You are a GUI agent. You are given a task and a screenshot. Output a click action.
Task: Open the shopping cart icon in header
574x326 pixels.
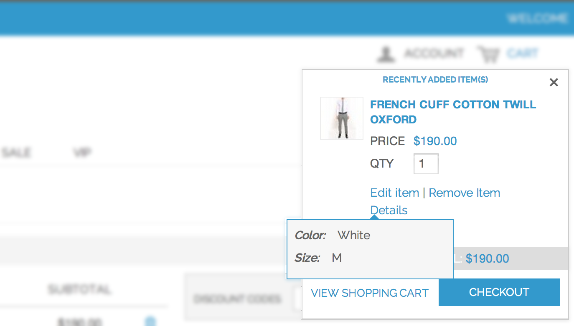tap(488, 54)
